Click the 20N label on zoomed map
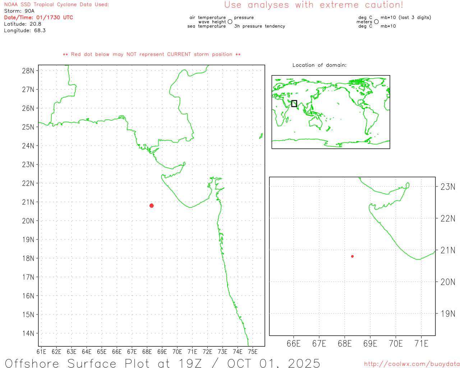 (x=448, y=282)
